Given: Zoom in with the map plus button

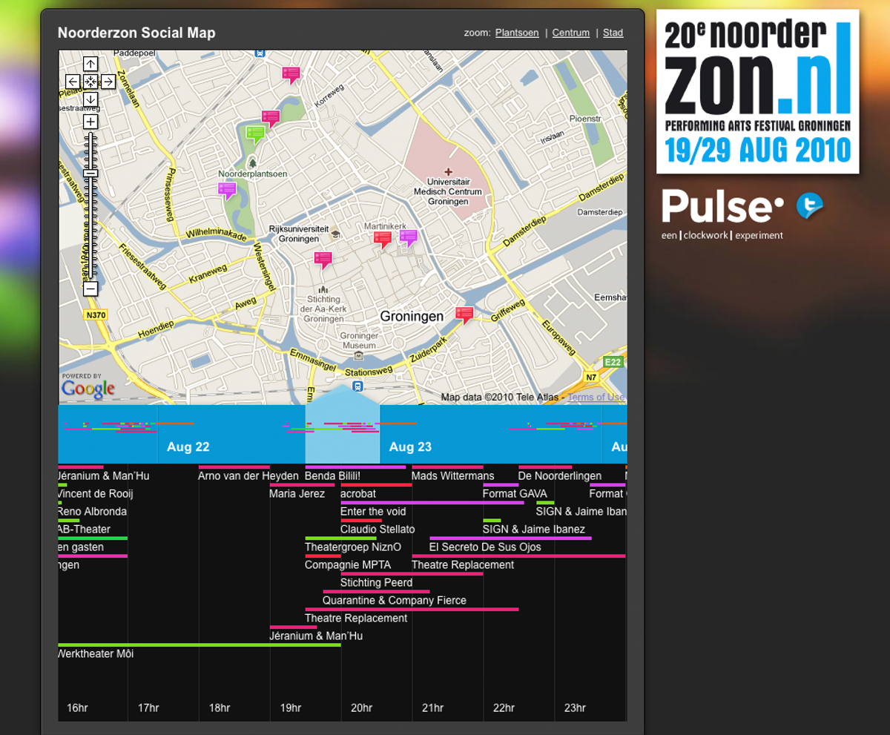Looking at the screenshot, I should coord(90,122).
